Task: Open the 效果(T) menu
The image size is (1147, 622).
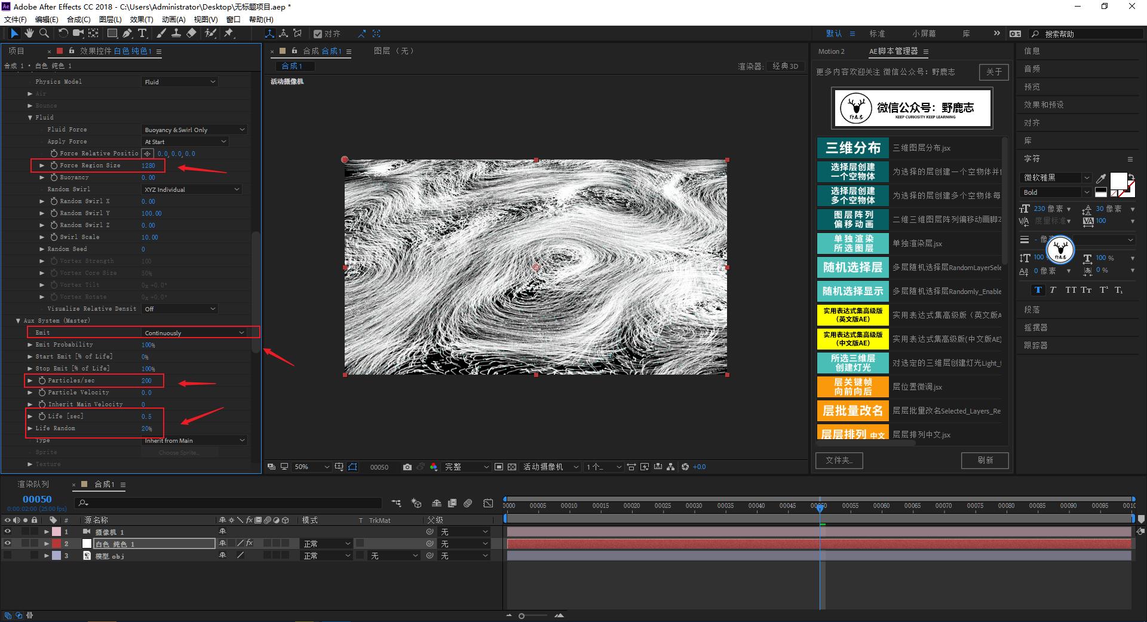Action: [142, 19]
